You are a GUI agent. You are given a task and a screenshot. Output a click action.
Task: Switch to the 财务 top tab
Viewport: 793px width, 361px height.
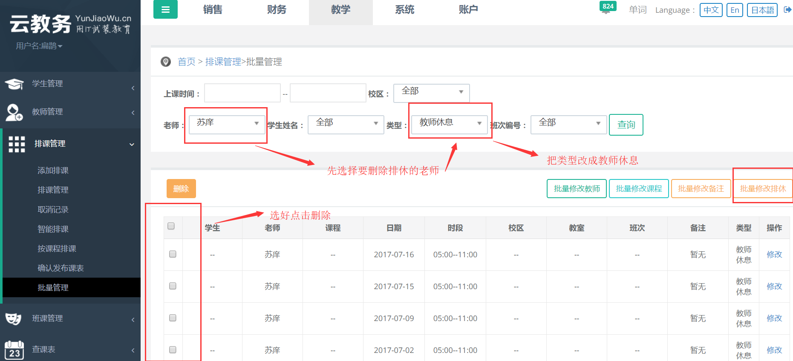tap(277, 10)
